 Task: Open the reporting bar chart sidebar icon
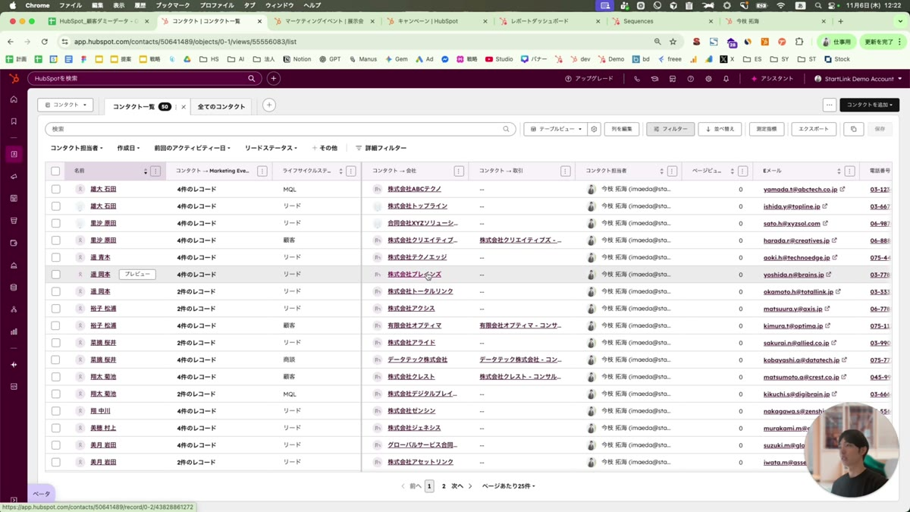[14, 331]
